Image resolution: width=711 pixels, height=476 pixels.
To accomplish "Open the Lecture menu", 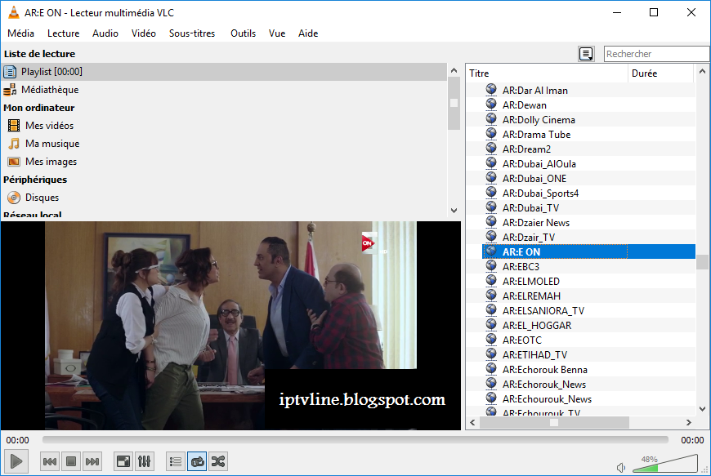I will pyautogui.click(x=64, y=33).
